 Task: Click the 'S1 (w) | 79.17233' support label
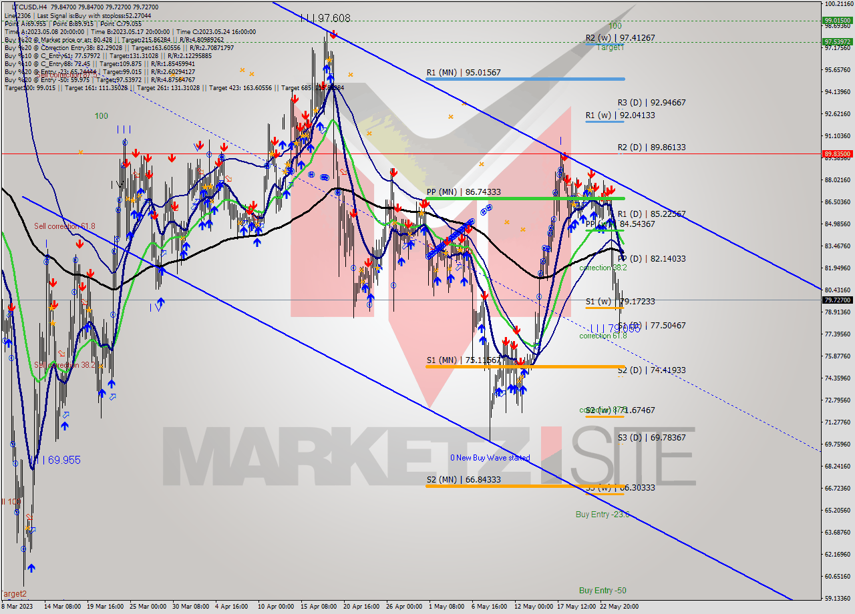coord(621,302)
